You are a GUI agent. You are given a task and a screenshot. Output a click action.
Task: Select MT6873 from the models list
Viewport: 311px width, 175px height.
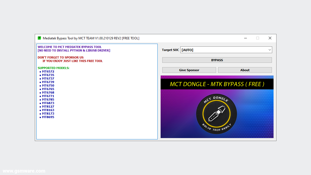[x=48, y=103]
